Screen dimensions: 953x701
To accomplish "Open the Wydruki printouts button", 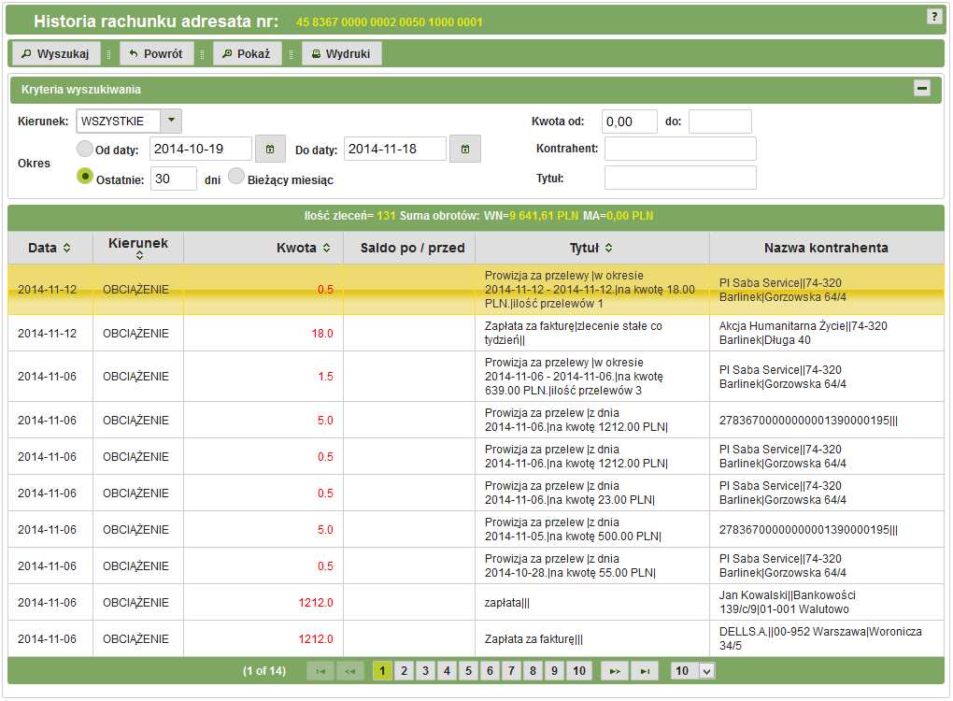I will [342, 53].
